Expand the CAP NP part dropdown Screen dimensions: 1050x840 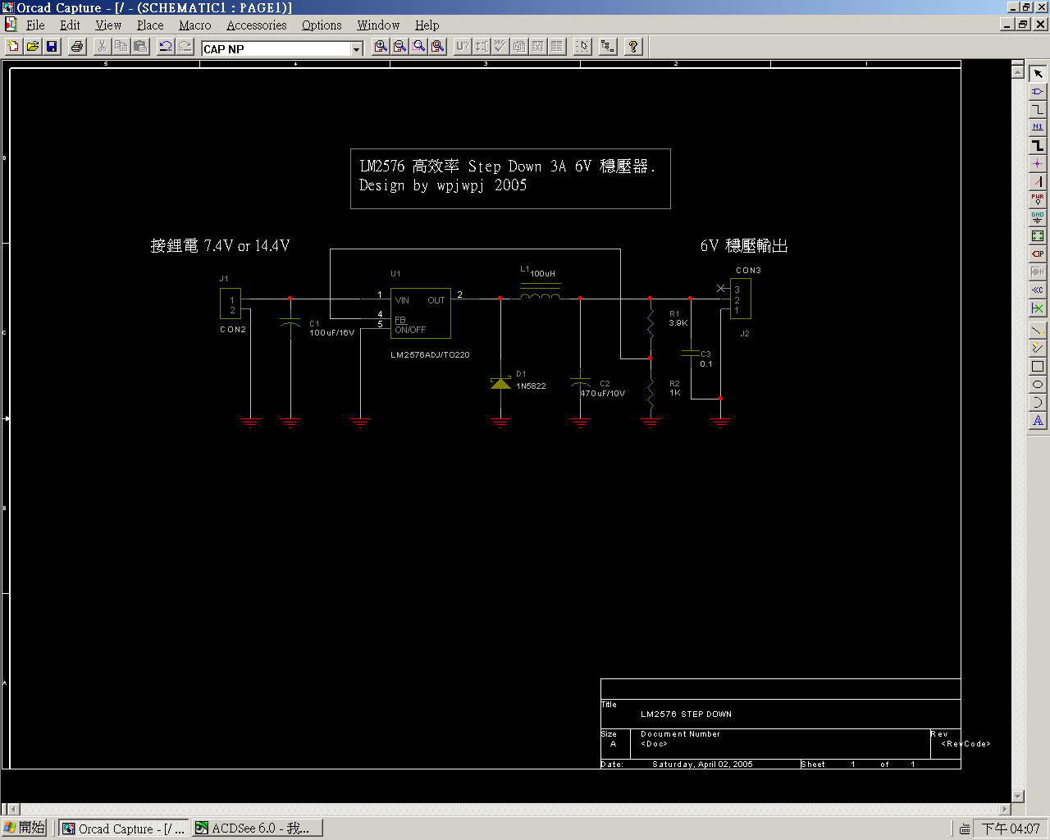coord(356,49)
